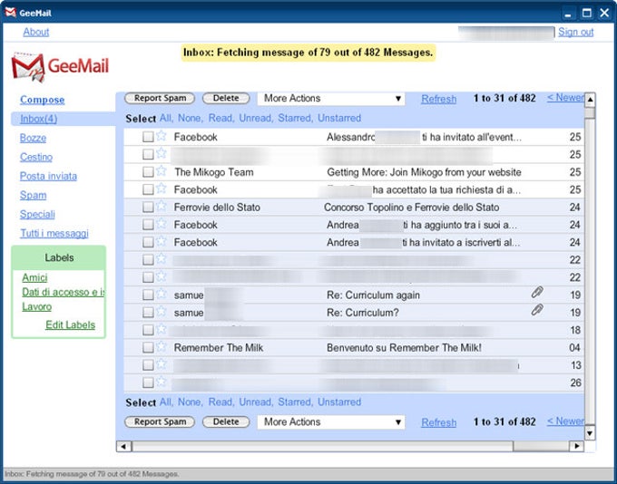The width and height of the screenshot is (617, 484).
Task: Select Read messages in bottom Select row
Action: pos(220,402)
